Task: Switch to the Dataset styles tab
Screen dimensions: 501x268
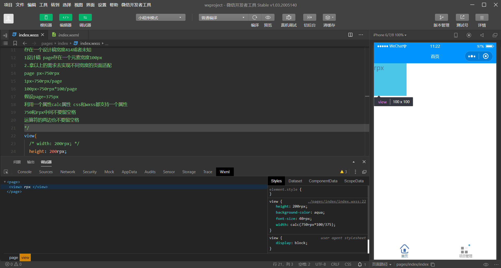Action: (x=295, y=181)
